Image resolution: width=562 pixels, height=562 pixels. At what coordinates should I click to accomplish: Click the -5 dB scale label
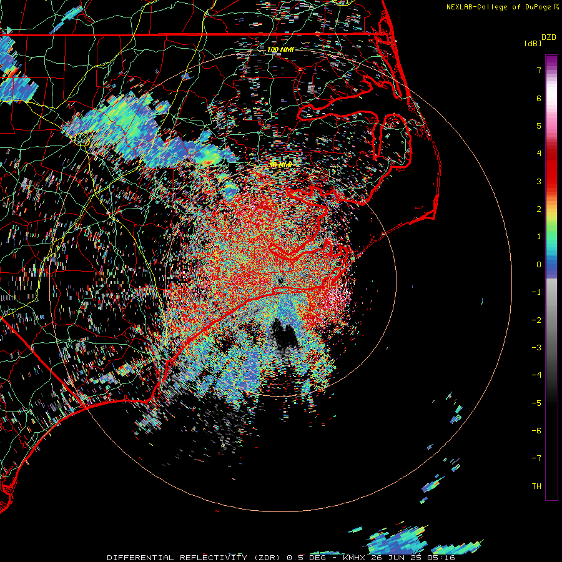click(536, 403)
